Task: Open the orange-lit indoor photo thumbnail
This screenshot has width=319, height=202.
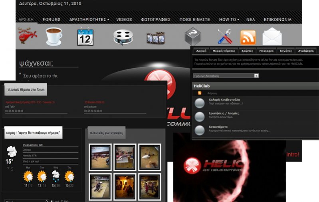Action: click(125, 187)
